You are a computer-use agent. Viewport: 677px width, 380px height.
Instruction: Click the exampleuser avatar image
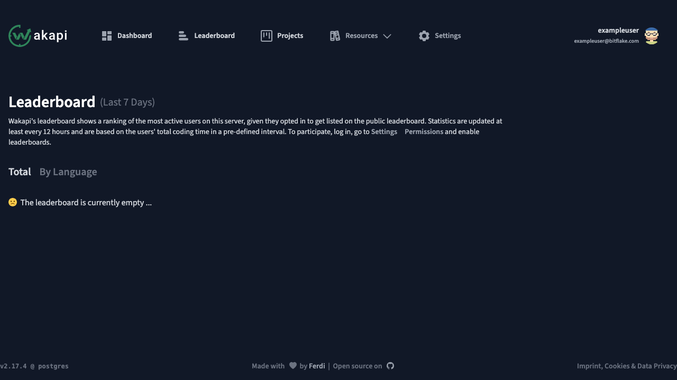pyautogui.click(x=652, y=36)
